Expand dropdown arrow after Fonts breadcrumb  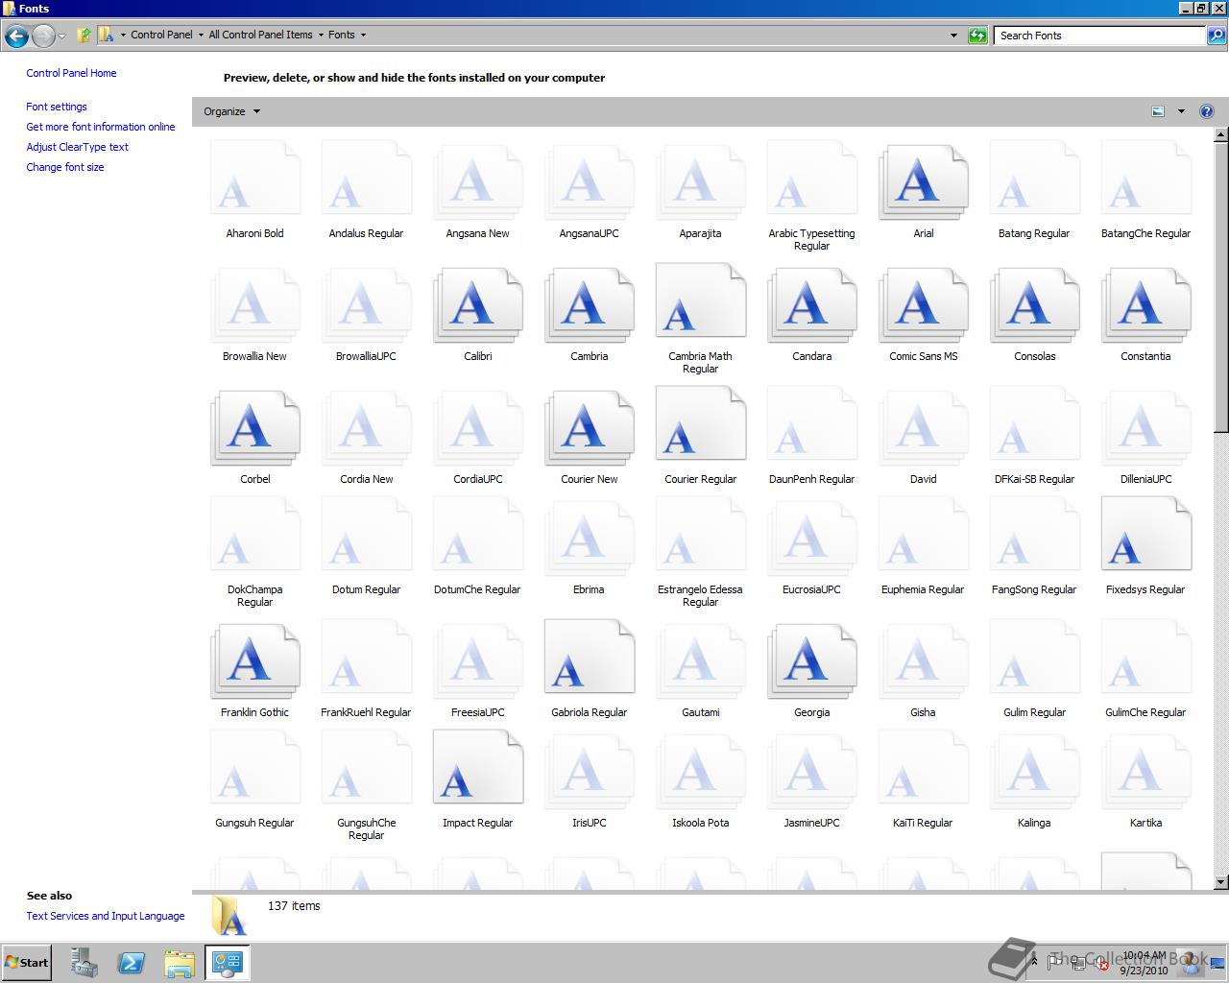[x=363, y=35]
